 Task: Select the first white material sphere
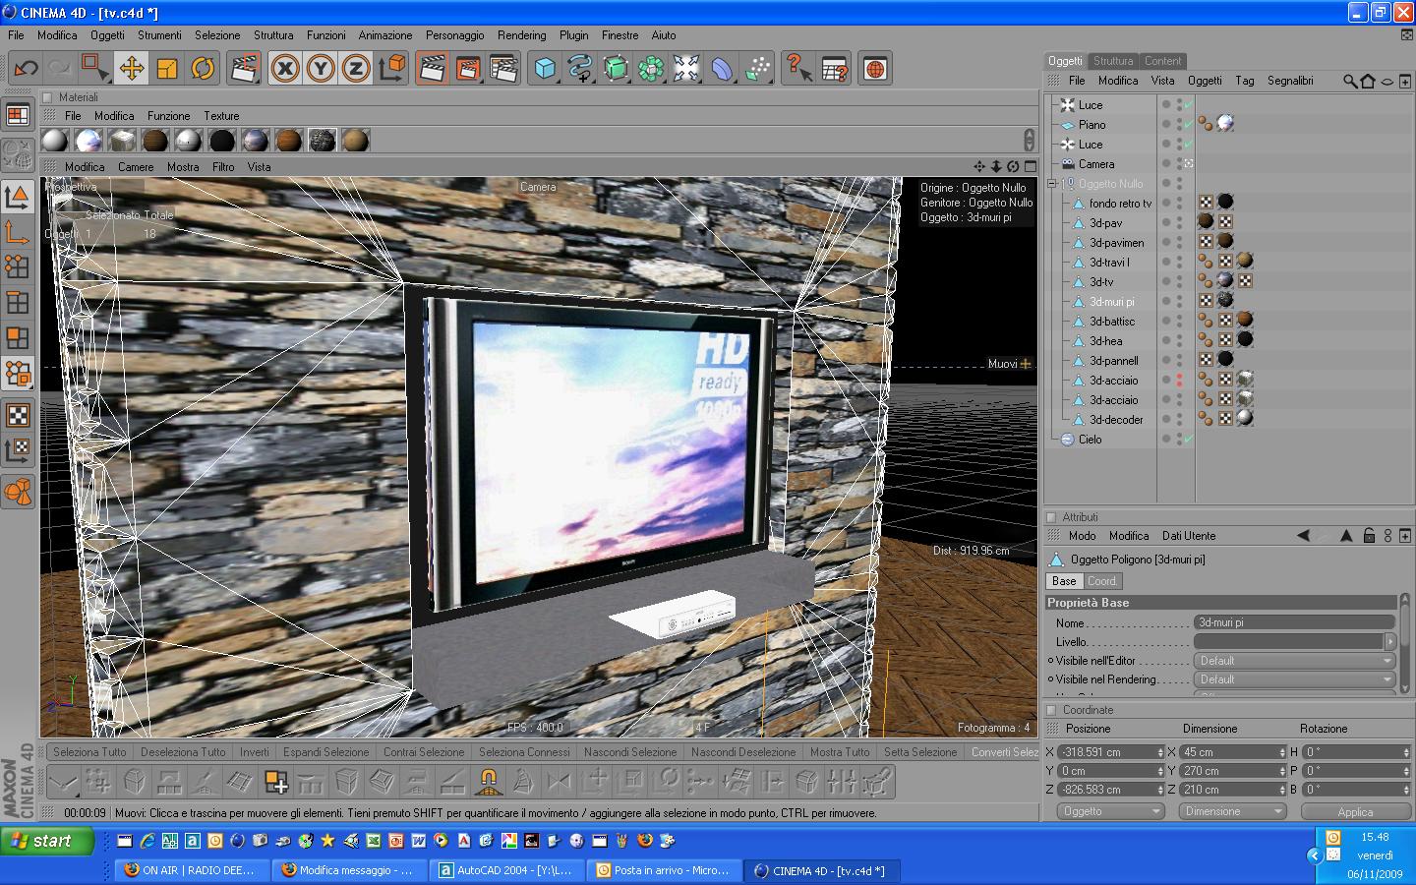tap(55, 141)
